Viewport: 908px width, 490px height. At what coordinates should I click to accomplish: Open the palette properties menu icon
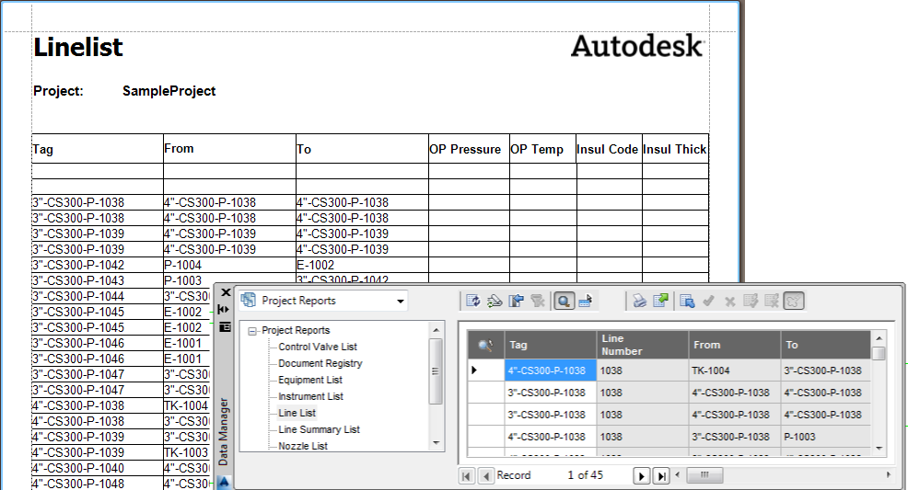click(x=225, y=326)
